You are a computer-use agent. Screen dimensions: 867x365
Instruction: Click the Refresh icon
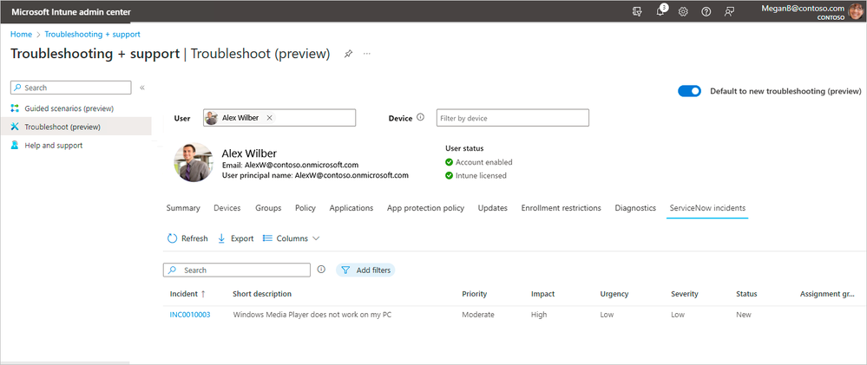172,238
